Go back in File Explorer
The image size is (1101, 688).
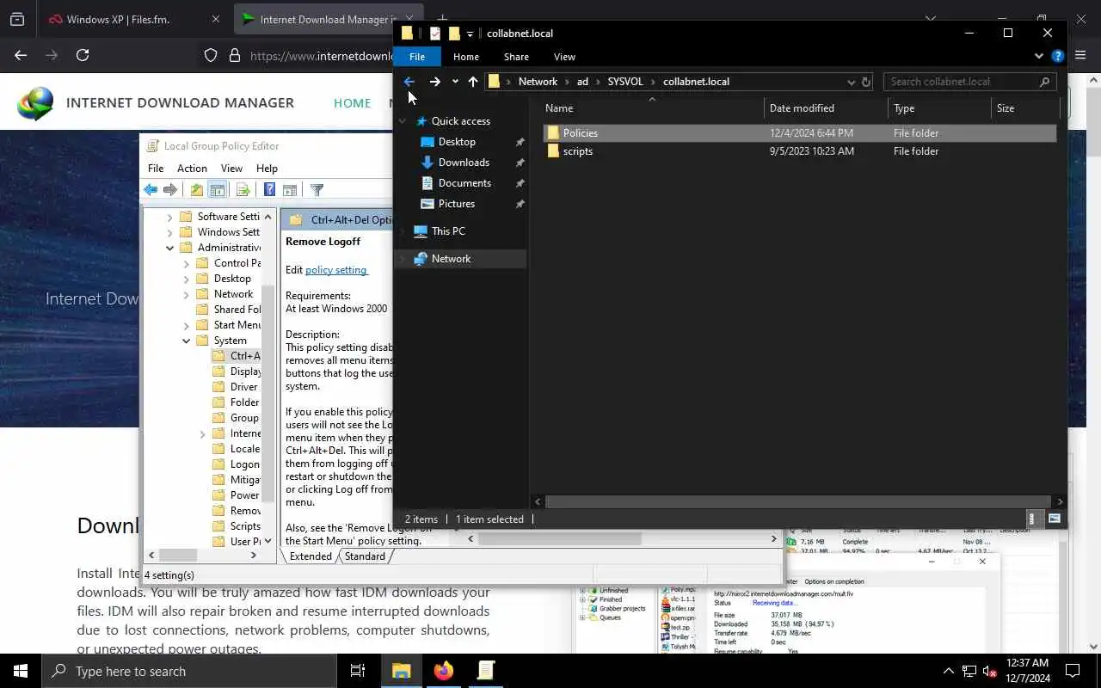tap(409, 82)
